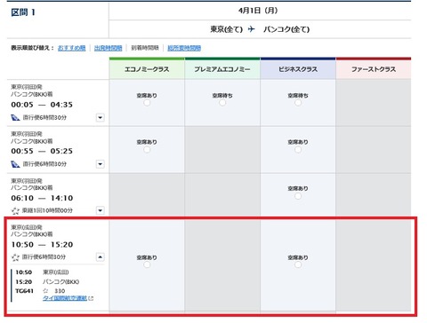Select business class waitlist on 00:05 flight
The width and height of the screenshot is (427, 323).
tap(298, 103)
